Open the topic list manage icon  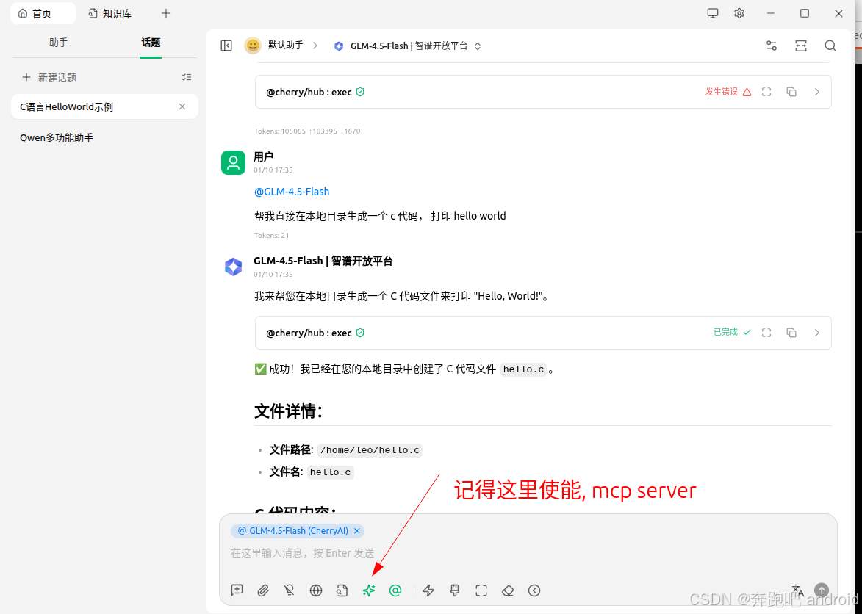[x=187, y=77]
